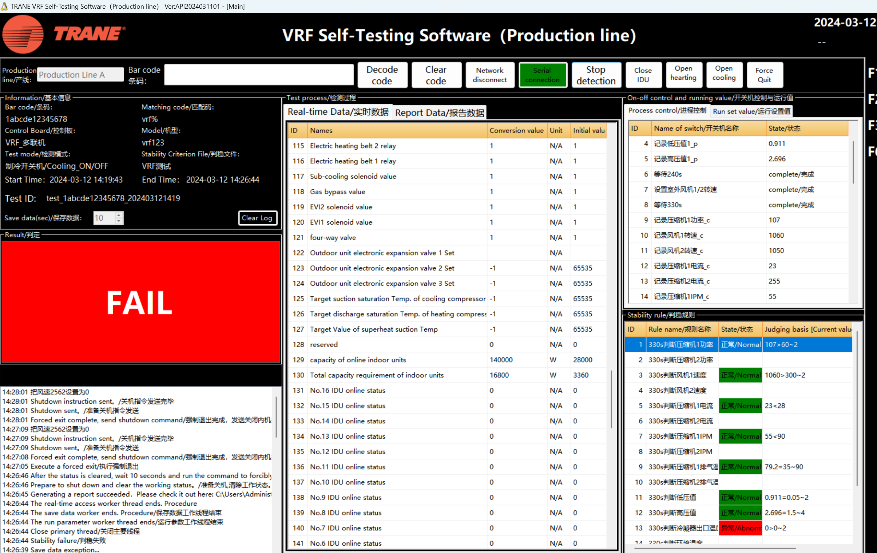
Task: Click the Name of switch column header
Action: pos(708,128)
